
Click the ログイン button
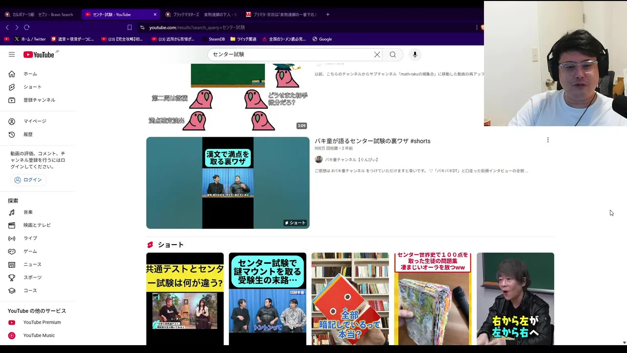coord(28,180)
